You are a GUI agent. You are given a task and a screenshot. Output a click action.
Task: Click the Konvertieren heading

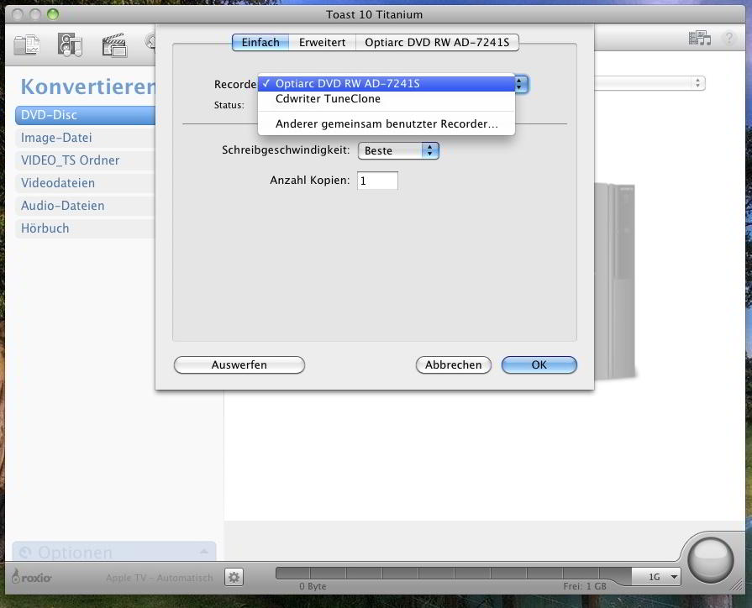[x=88, y=86]
